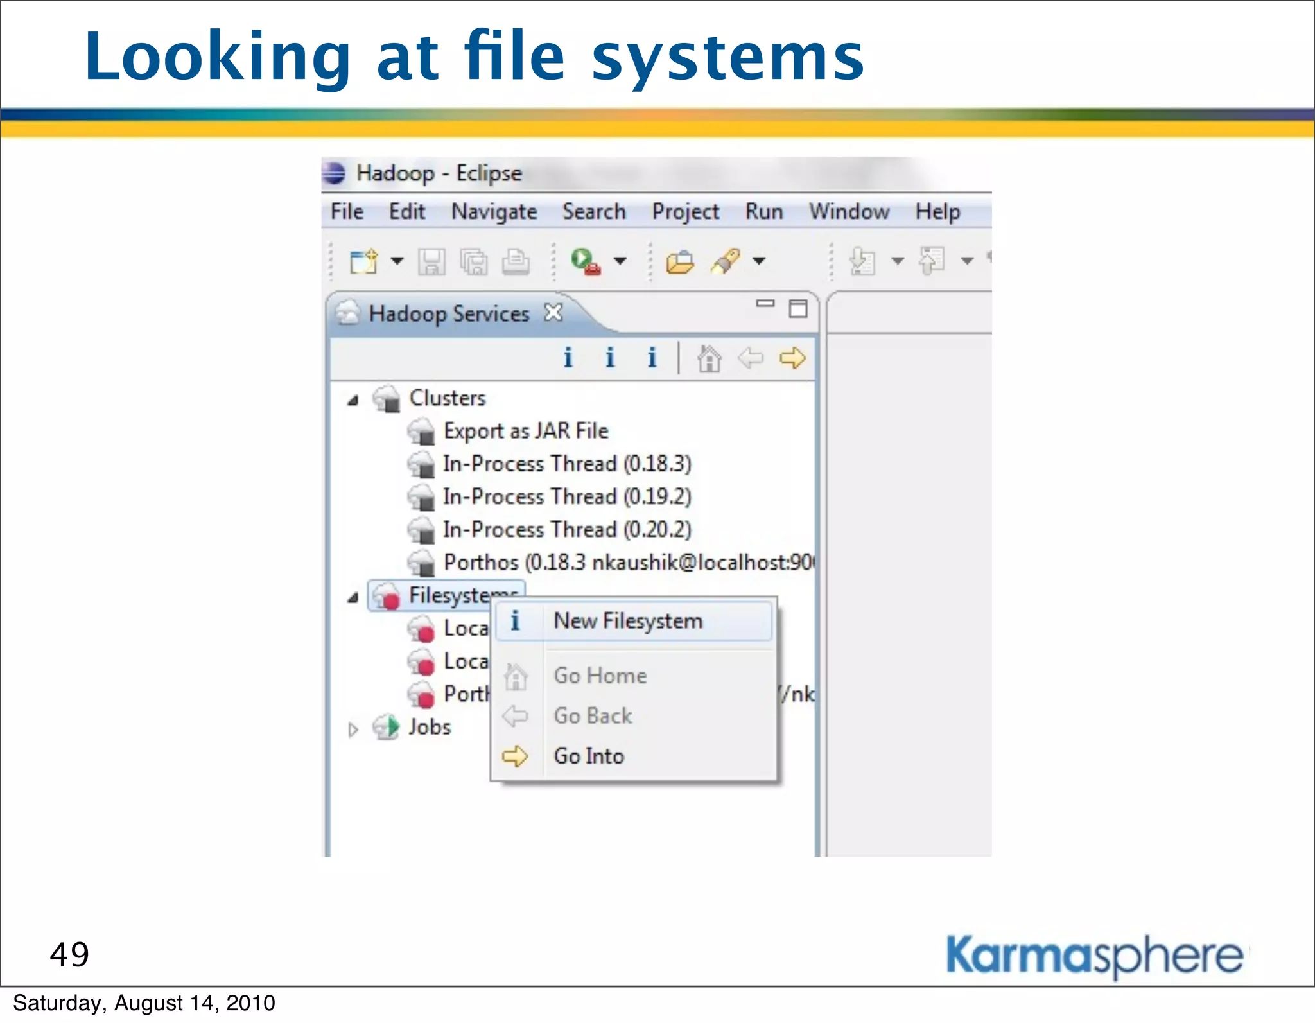Maximize the Hadoop Services panel
The width and height of the screenshot is (1315, 1023).
(x=798, y=309)
